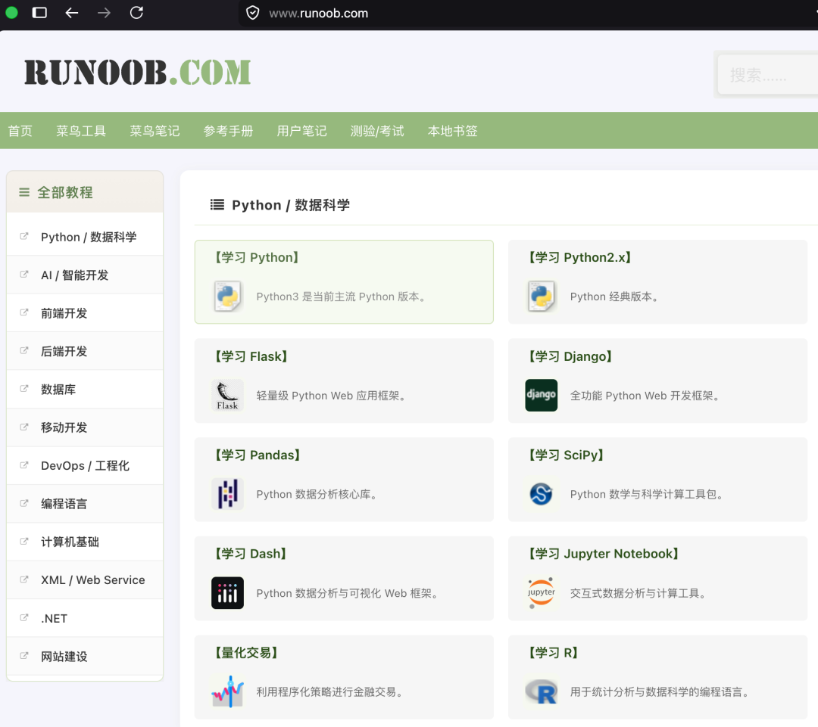Click external-link icon beside 网站建设
The width and height of the screenshot is (818, 727).
(24, 656)
